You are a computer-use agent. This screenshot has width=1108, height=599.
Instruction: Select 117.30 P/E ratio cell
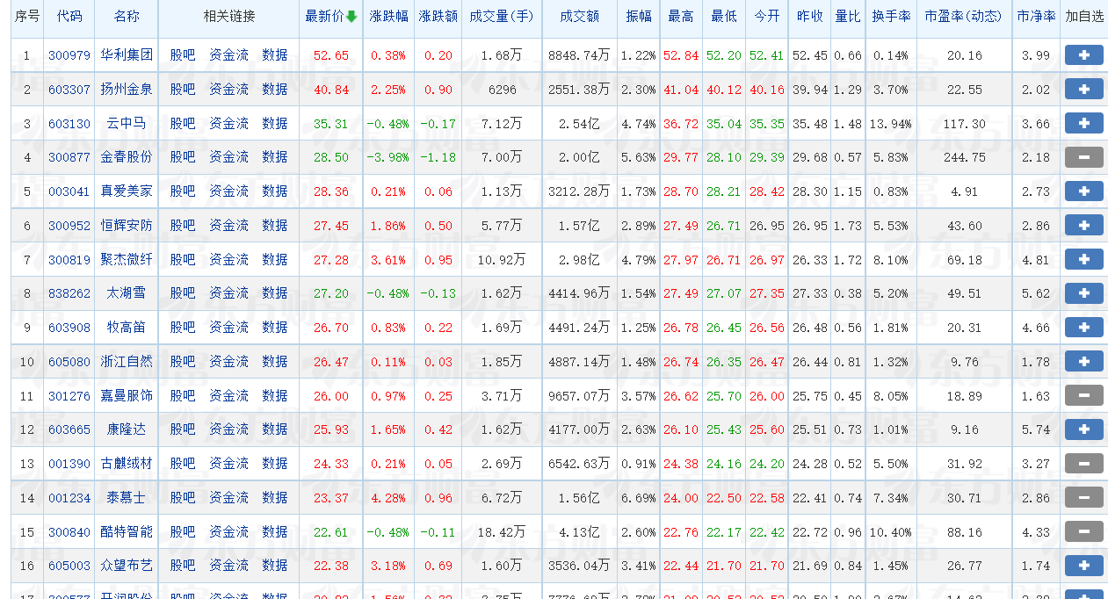click(965, 124)
